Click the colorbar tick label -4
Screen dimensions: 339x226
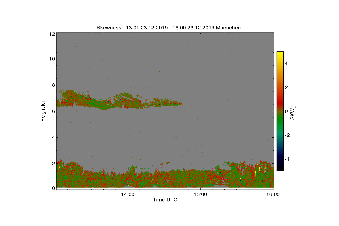[x=287, y=159]
